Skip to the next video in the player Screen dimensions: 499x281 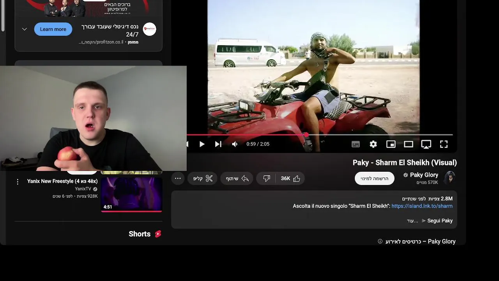(218, 144)
